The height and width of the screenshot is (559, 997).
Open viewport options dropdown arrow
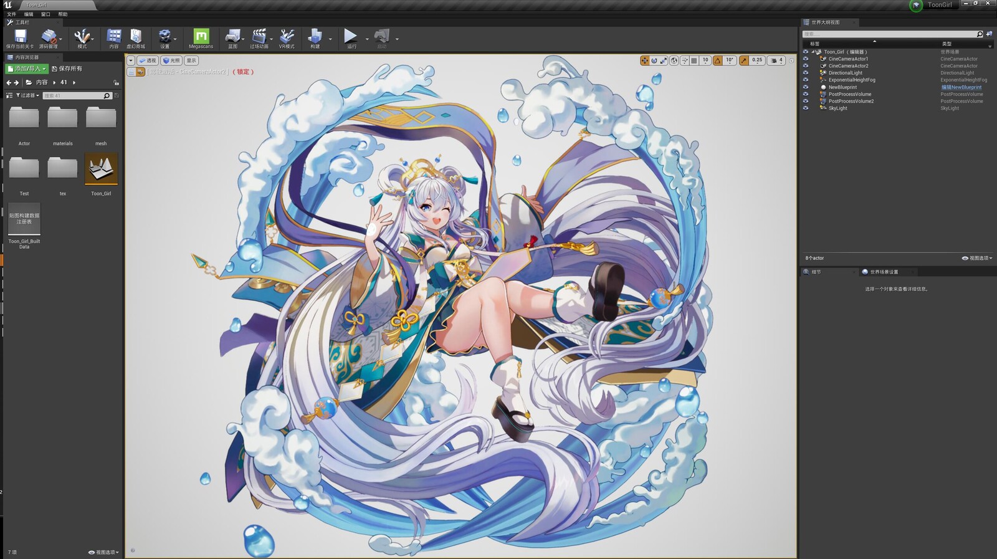click(131, 60)
